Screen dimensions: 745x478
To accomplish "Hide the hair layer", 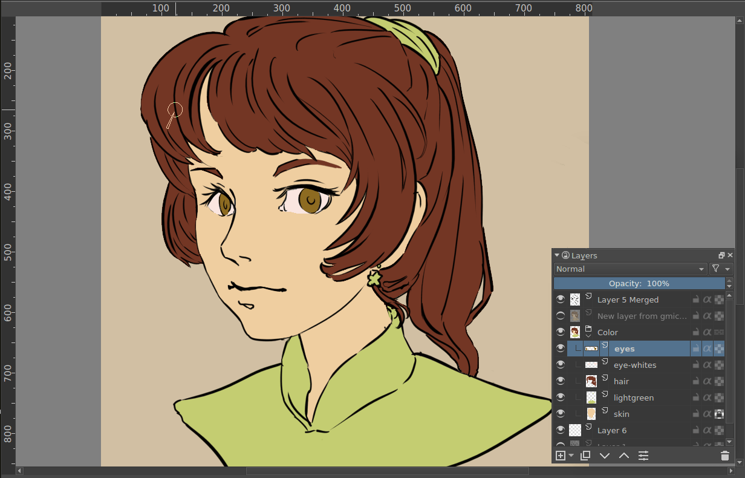I will pos(561,381).
